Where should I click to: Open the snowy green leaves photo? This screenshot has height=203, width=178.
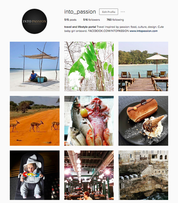89,66
